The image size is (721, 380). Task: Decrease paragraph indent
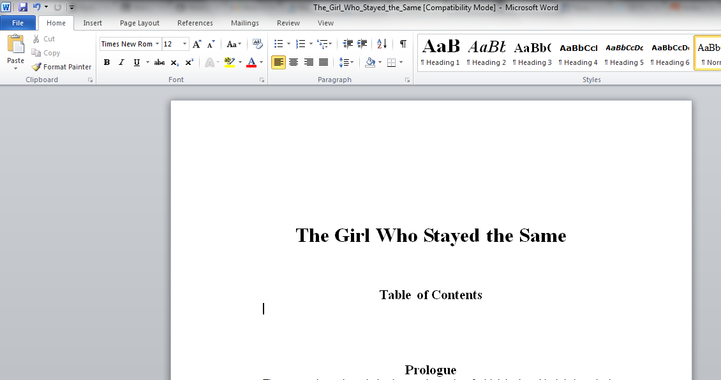click(x=348, y=44)
